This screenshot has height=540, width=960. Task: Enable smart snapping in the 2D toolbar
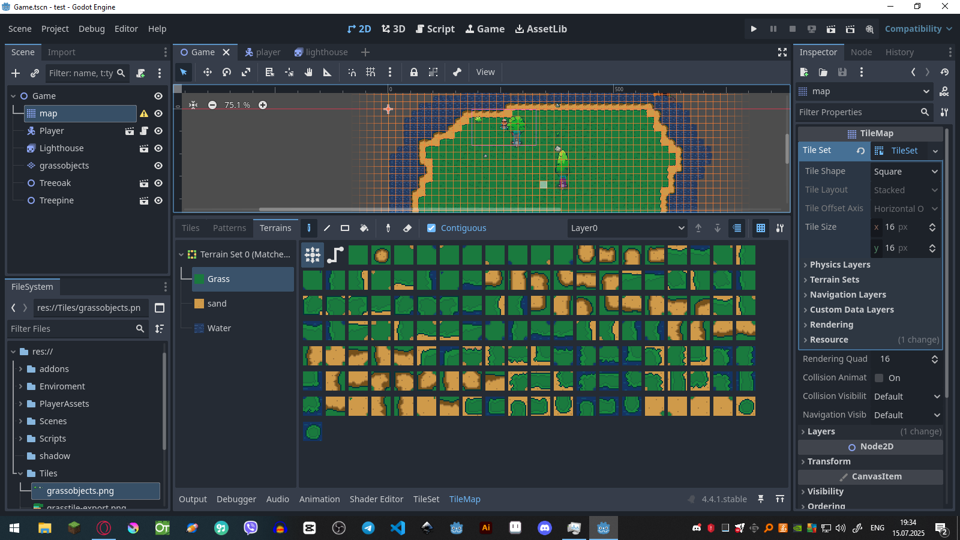(352, 72)
